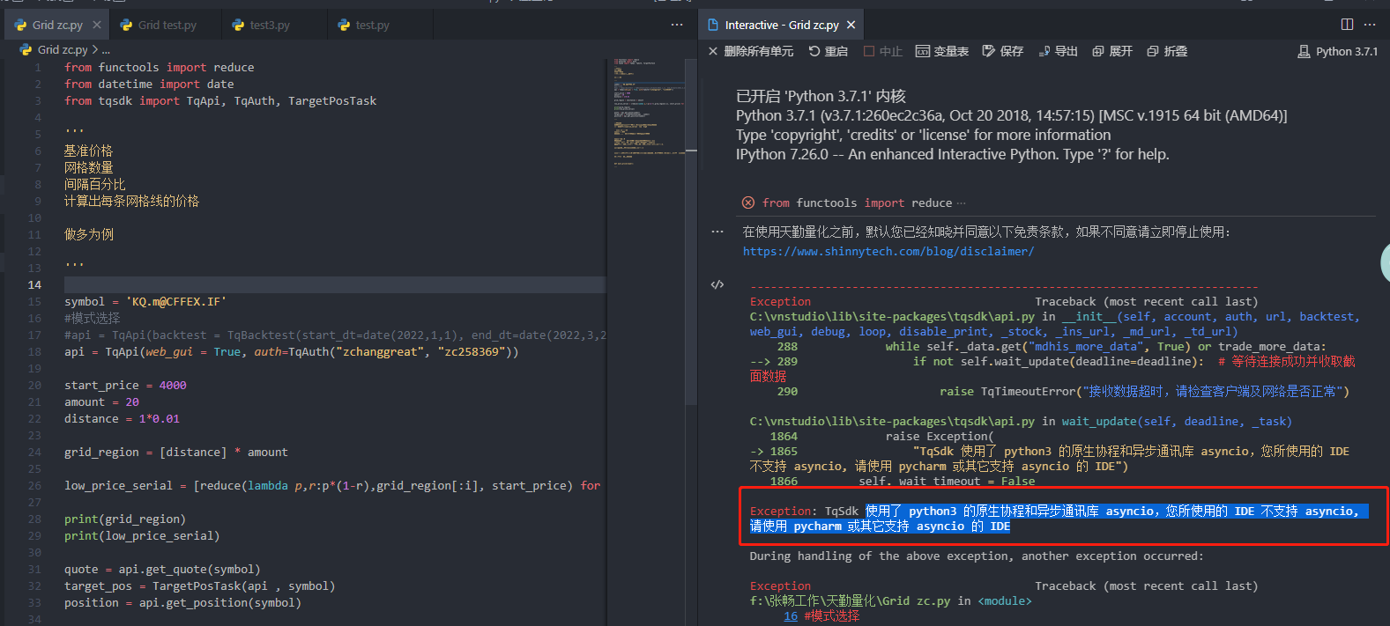Click the IPython 7.26.0 info line
Screen dimensions: 1390x626
coord(953,154)
